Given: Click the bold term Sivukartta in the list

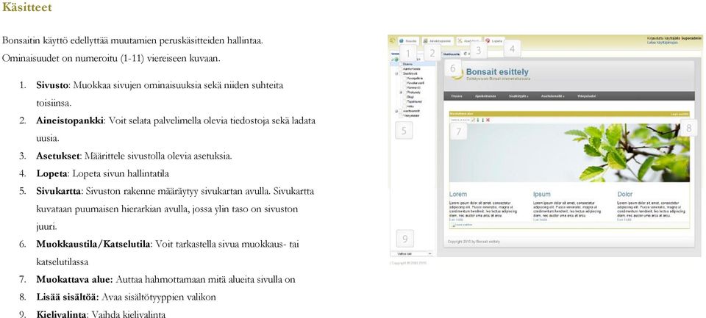Looking at the screenshot, I should [59, 191].
